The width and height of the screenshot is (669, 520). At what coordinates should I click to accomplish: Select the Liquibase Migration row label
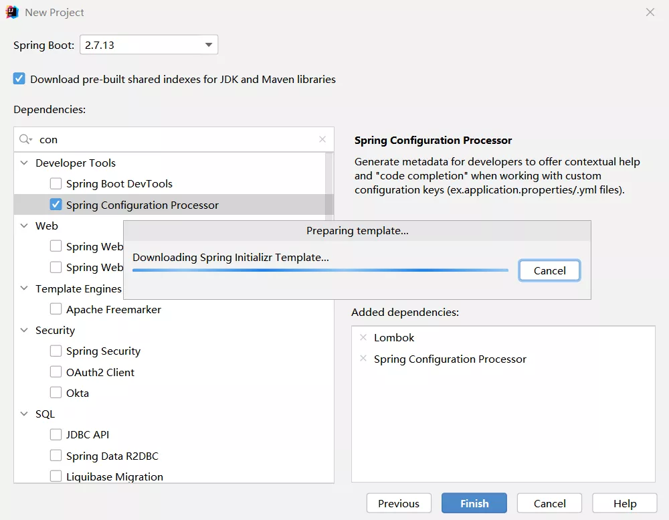[114, 477]
